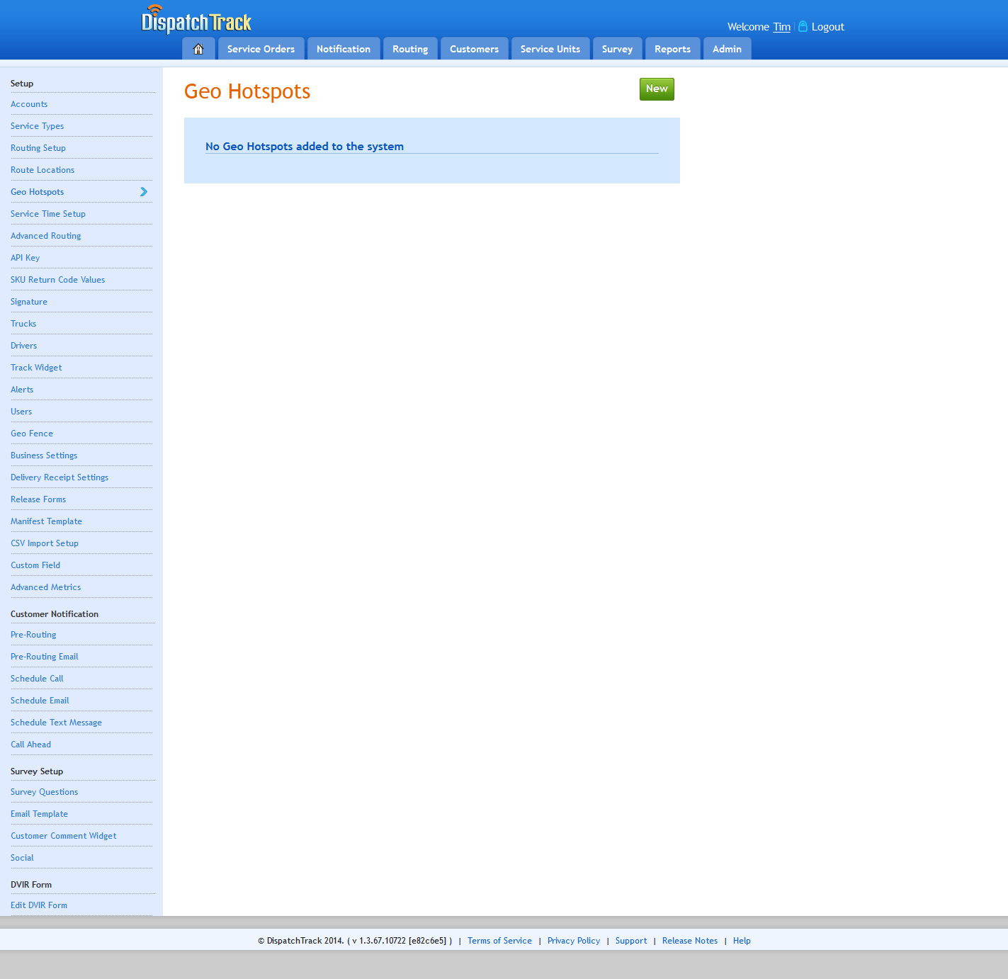Open the Tim user profile link
The height and width of the screenshot is (979, 1008).
781,27
